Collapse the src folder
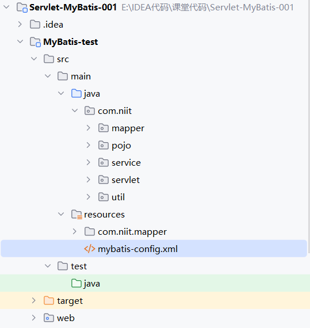The width and height of the screenshot is (310, 328). (34, 59)
